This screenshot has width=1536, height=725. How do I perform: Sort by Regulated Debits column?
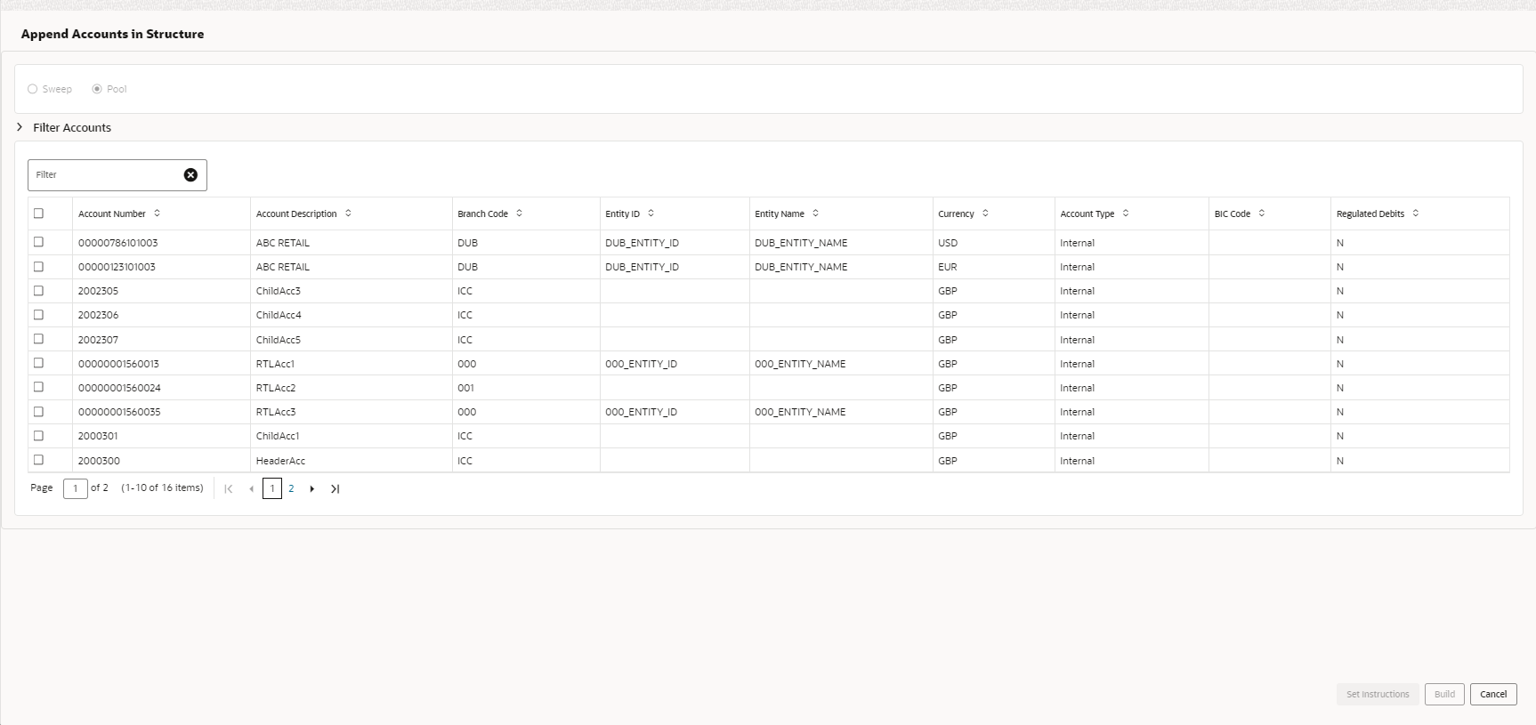(x=1416, y=213)
